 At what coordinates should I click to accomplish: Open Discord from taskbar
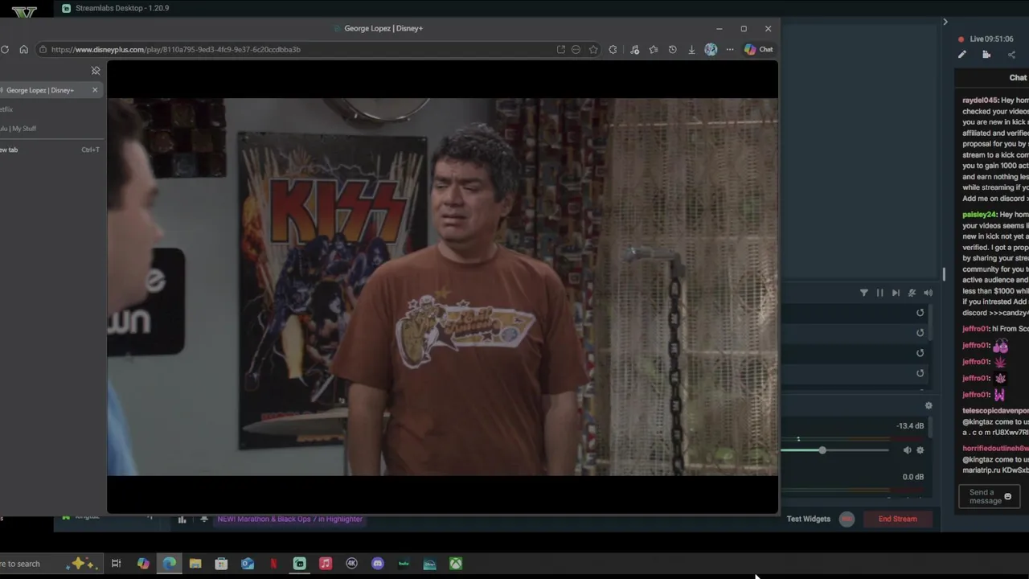click(x=378, y=564)
